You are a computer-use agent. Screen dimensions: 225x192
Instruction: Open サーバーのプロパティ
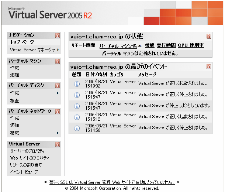[27, 151]
